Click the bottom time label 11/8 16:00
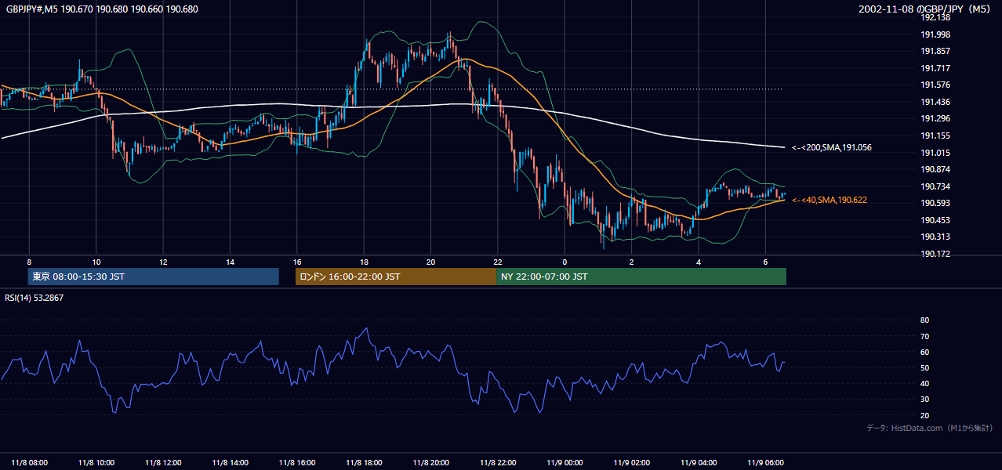Screen dimensions: 1002x470 click(x=297, y=462)
